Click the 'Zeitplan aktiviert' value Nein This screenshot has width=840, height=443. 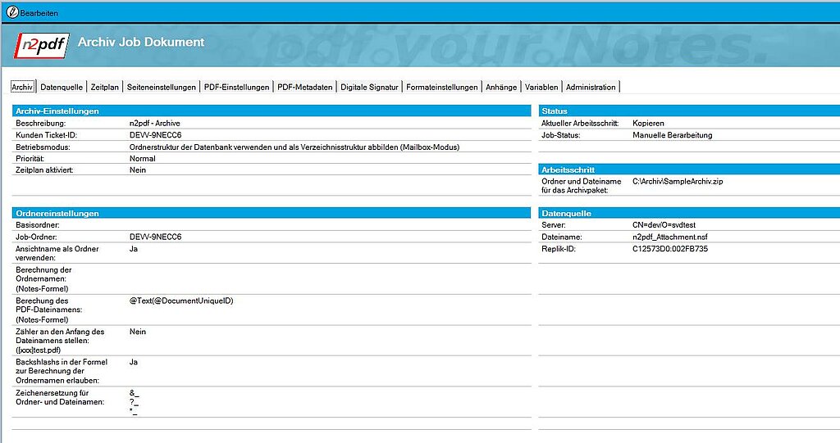pos(138,170)
